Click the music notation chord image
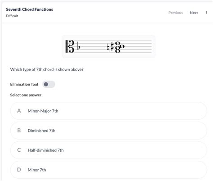Viewport: 213px width, 181px height. click(x=109, y=47)
